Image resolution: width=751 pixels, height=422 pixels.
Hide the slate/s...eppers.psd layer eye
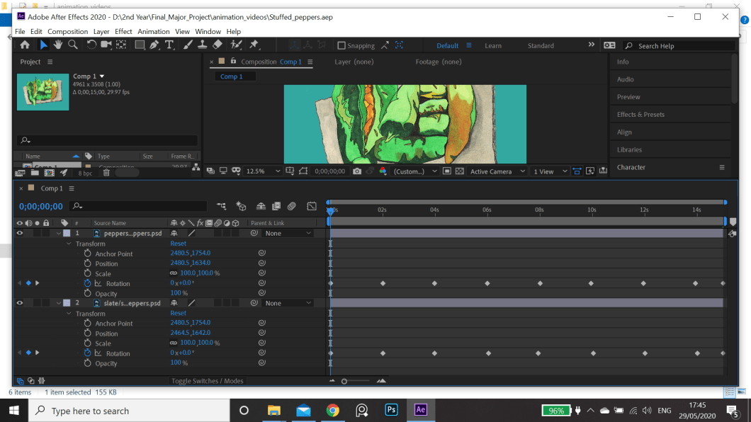[20, 303]
